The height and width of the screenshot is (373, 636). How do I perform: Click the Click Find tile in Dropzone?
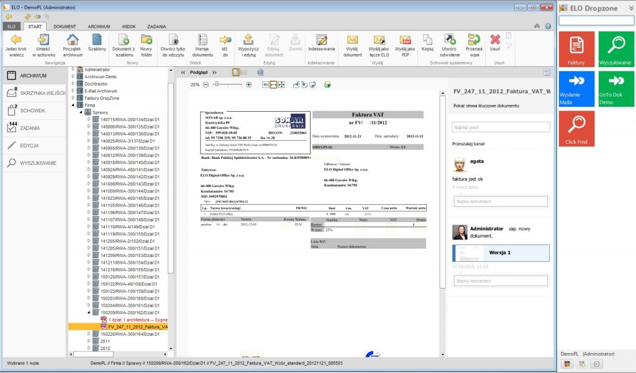[x=576, y=128]
